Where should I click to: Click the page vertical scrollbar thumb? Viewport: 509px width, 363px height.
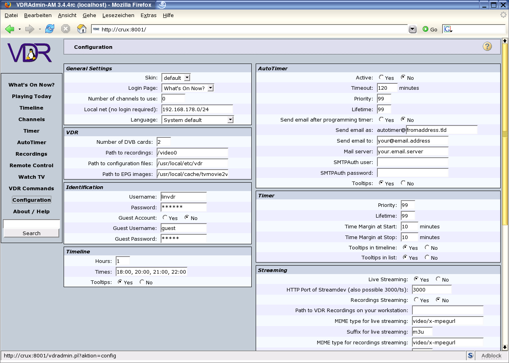(x=505, y=135)
